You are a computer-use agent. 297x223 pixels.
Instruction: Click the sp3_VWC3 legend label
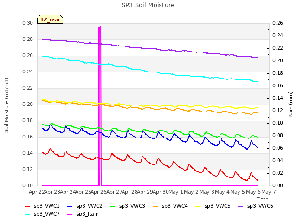pyautogui.click(x=132, y=206)
